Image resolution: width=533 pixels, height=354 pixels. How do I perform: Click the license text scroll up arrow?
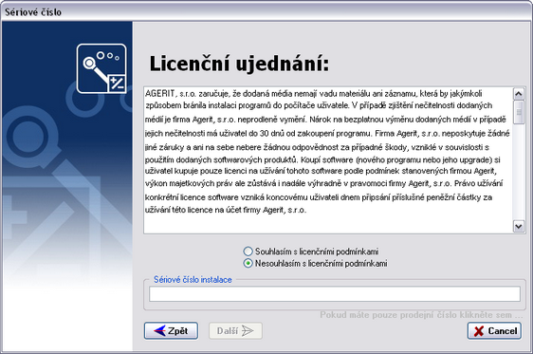(519, 94)
